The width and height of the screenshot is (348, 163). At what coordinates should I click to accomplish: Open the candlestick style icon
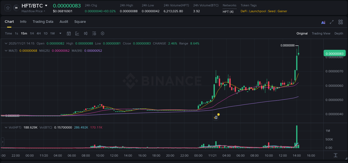tap(85, 33)
